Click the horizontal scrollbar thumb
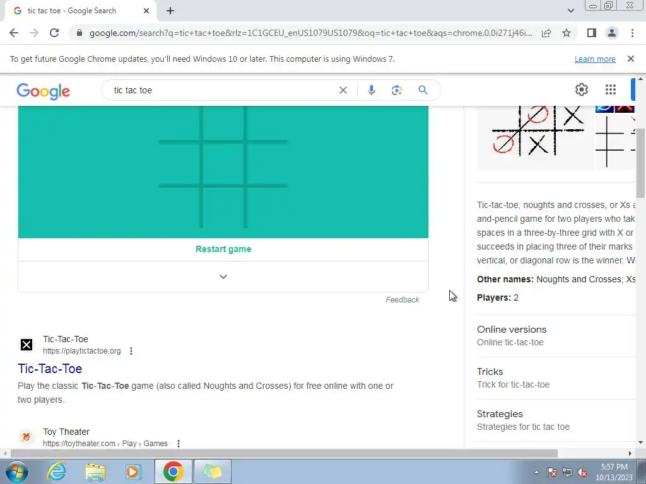Viewport: 646px width, 484px height. (x=285, y=454)
